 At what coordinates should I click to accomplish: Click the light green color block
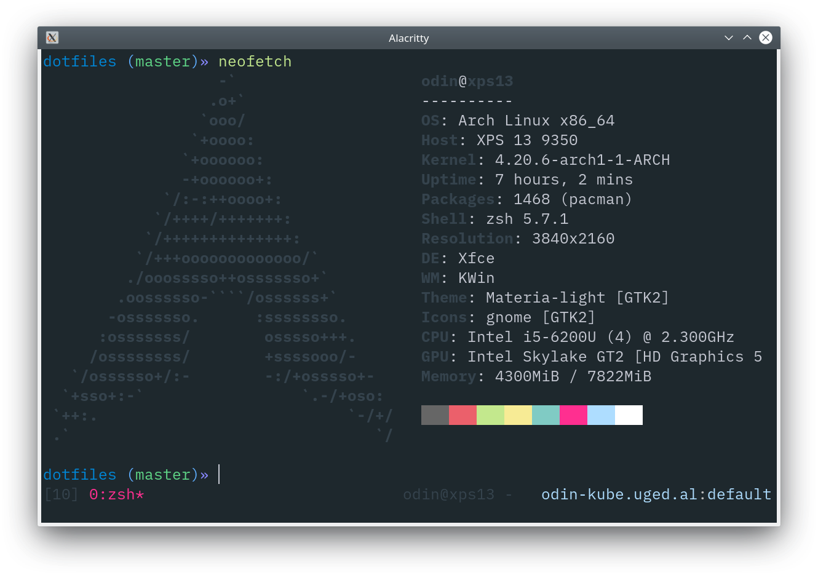tap(490, 415)
